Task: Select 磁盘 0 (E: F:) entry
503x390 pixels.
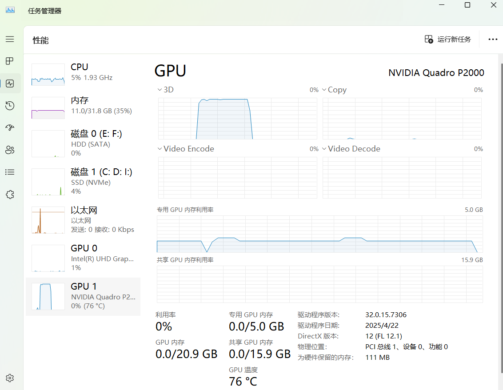Action: (83, 143)
